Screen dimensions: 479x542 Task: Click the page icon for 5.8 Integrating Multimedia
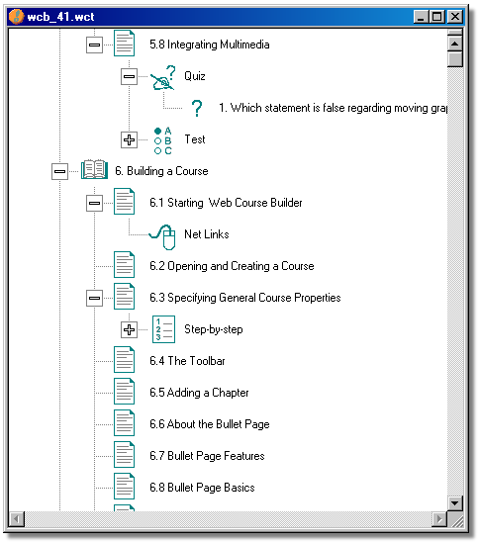124,44
